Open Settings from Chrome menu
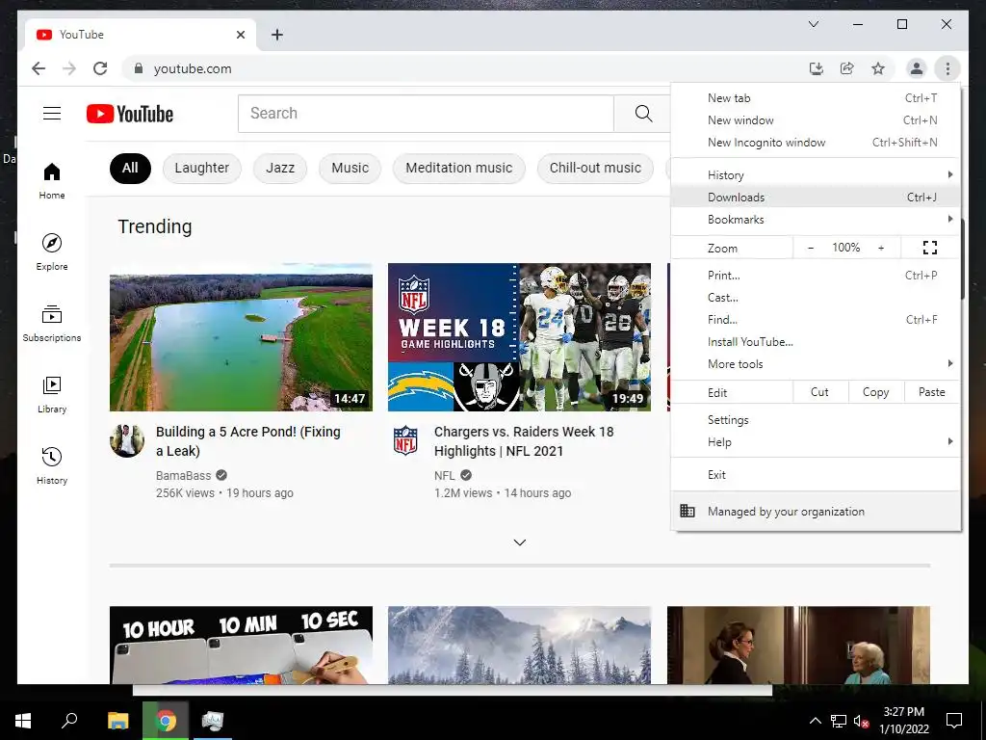 [x=815, y=420]
